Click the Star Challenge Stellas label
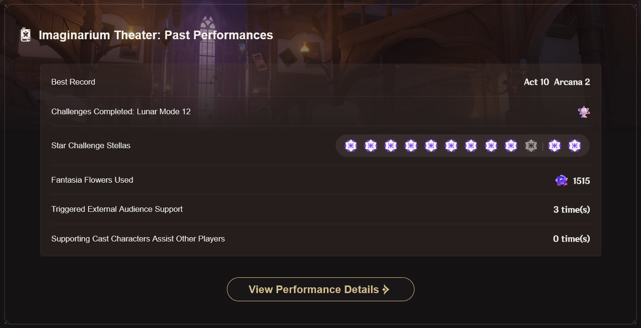 91,145
